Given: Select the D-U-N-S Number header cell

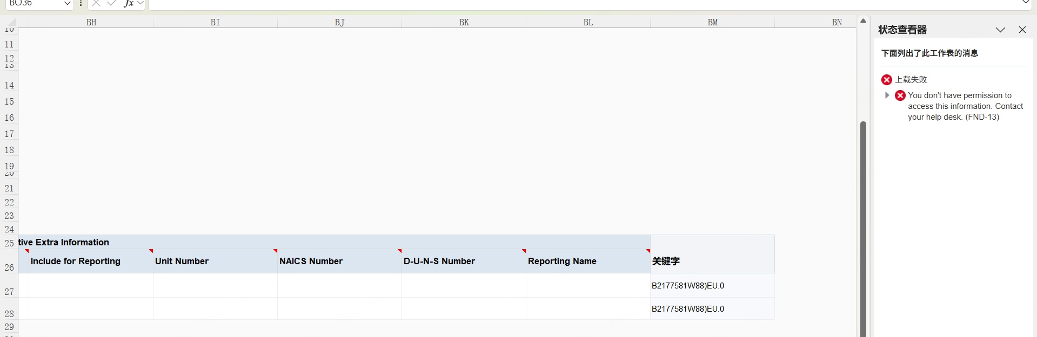Looking at the screenshot, I should coord(464,261).
